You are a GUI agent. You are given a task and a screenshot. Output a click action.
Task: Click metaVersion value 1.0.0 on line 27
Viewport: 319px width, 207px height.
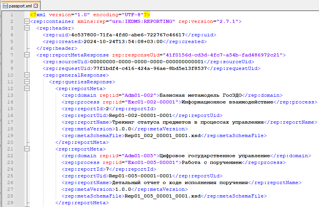123,189
